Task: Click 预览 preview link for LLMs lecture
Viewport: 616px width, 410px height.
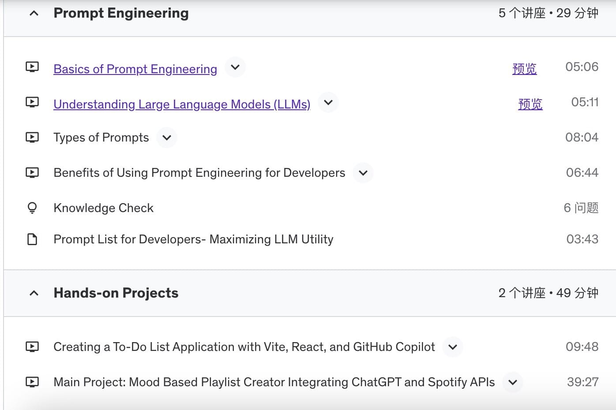Action: [530, 104]
